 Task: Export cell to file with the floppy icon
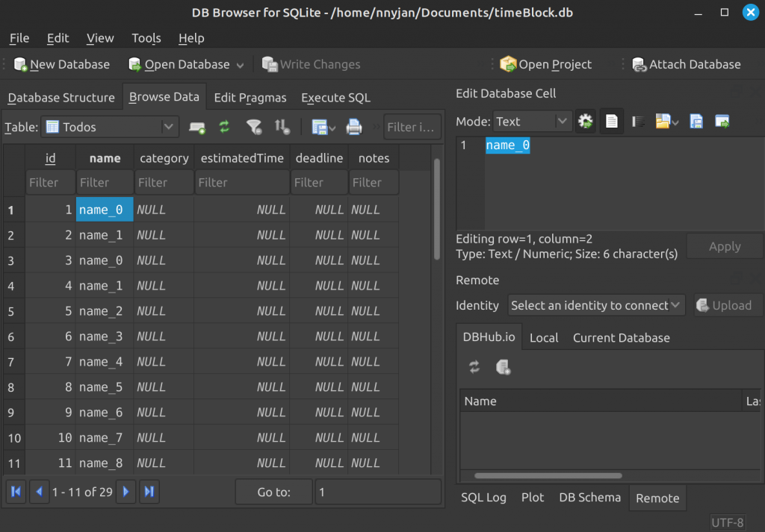point(696,122)
